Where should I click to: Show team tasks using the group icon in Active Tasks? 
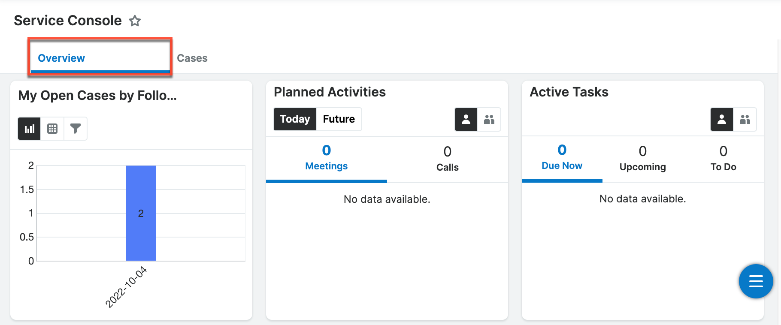coord(745,120)
